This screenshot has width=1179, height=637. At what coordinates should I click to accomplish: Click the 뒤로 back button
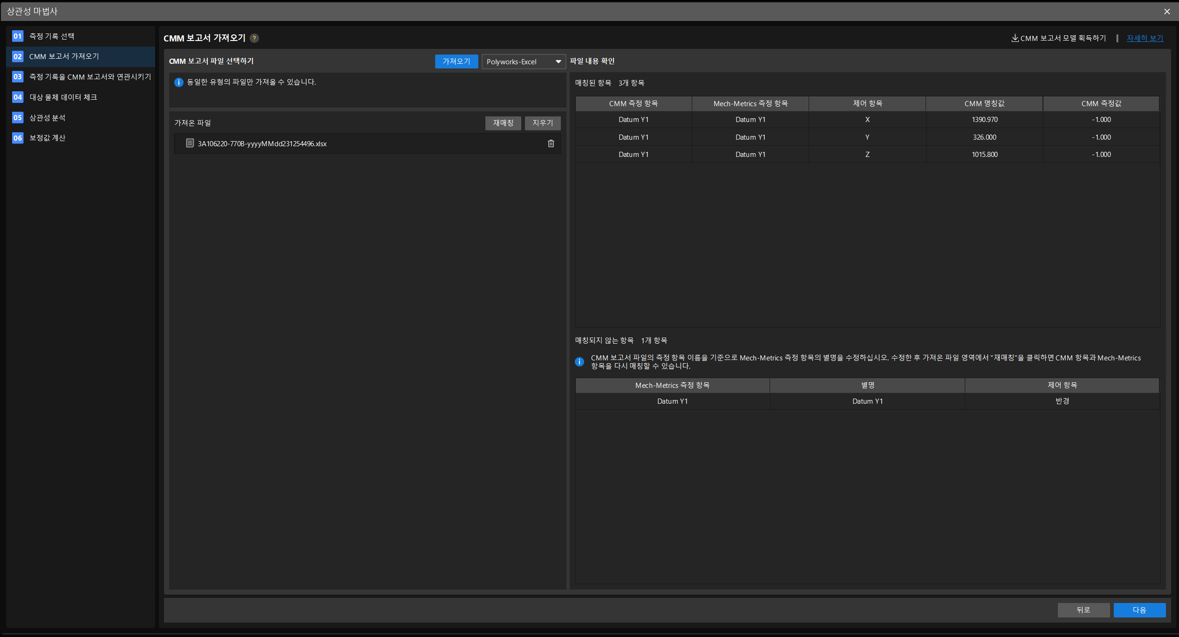(x=1084, y=610)
